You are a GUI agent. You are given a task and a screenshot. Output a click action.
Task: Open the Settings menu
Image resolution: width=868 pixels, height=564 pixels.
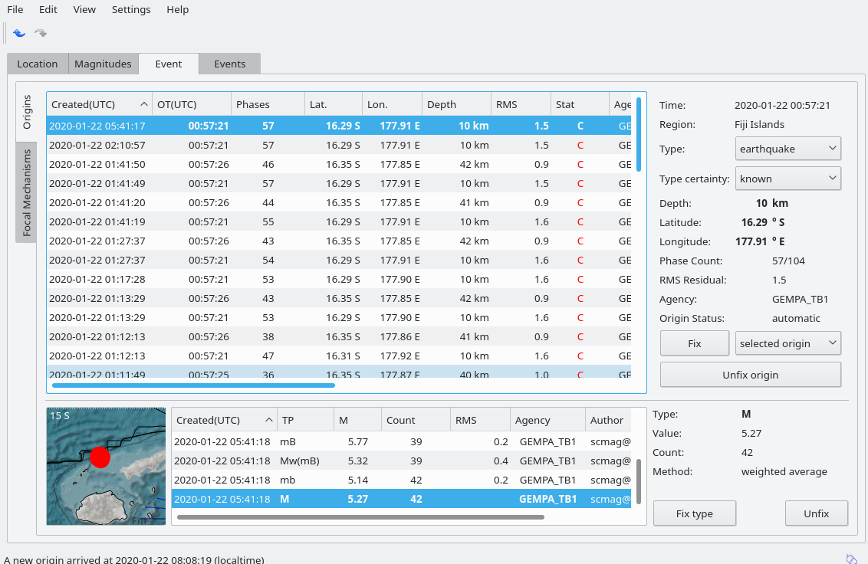pos(131,9)
